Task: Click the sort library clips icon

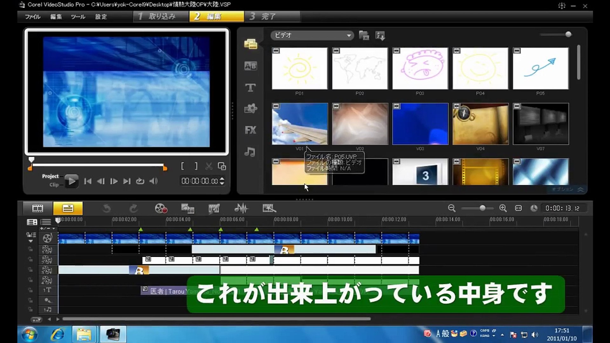Action: pyautogui.click(x=380, y=36)
